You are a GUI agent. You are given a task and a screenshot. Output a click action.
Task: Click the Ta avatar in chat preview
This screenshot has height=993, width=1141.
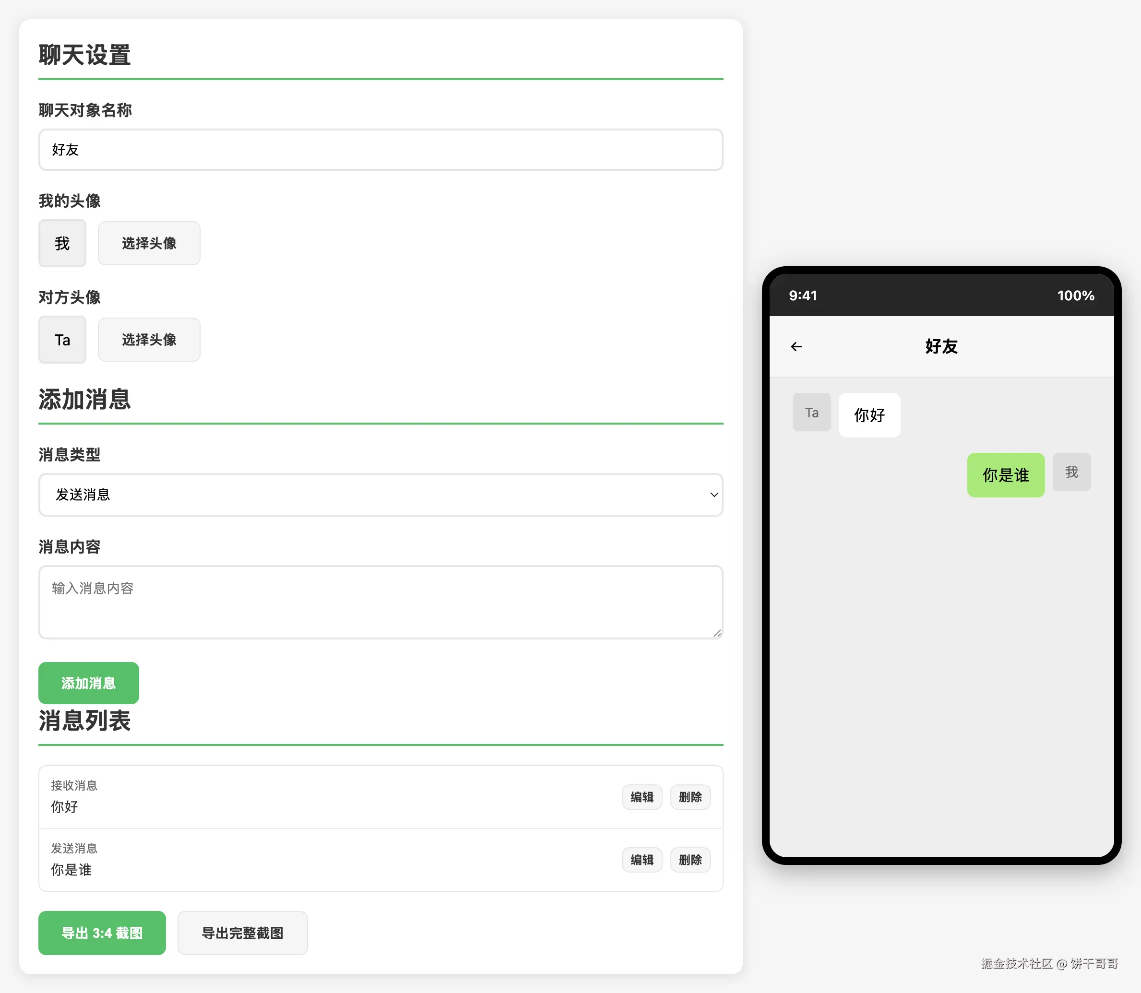click(x=811, y=412)
